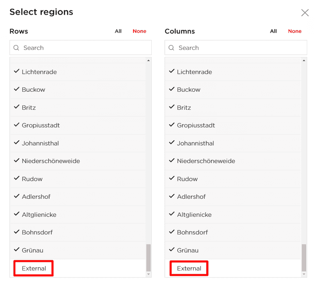The height and width of the screenshot is (284, 315).
Task: Uncheck Gropiusstadt in the Rows list
Action: (41, 125)
